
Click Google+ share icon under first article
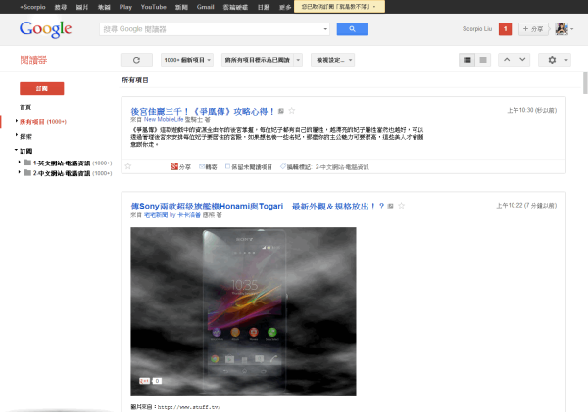[x=174, y=166]
